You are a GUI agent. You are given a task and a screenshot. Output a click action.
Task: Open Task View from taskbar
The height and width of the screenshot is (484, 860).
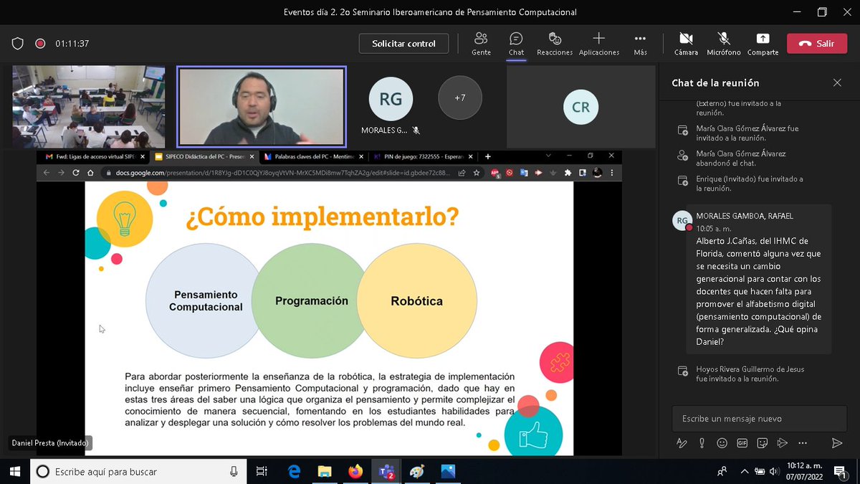click(x=262, y=471)
